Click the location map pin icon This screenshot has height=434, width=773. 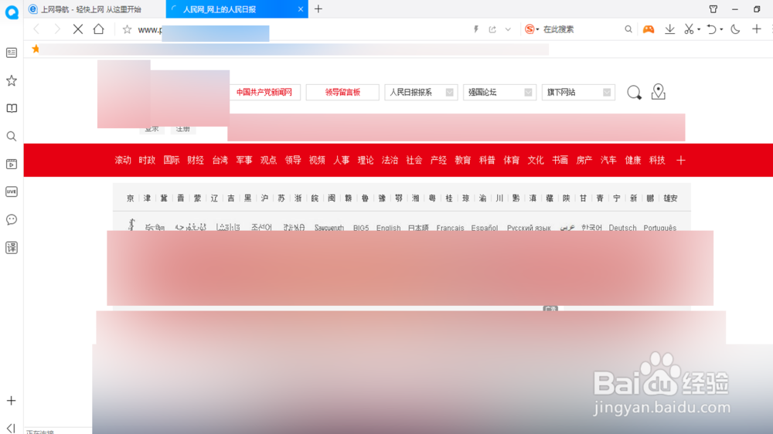(658, 92)
